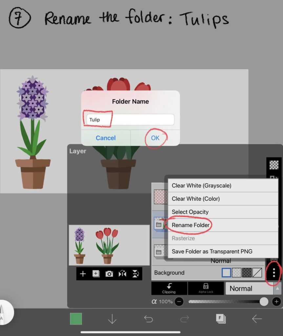Choose Rename Folder from the menu
This screenshot has width=283, height=336.
tap(190, 225)
